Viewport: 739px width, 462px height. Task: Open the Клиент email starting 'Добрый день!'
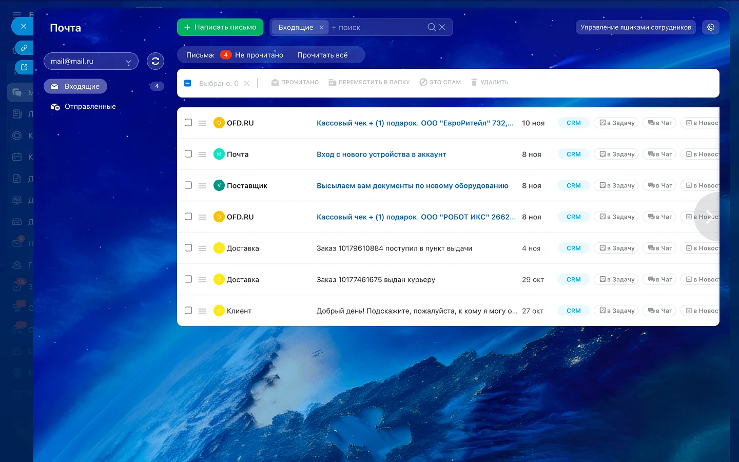(417, 311)
